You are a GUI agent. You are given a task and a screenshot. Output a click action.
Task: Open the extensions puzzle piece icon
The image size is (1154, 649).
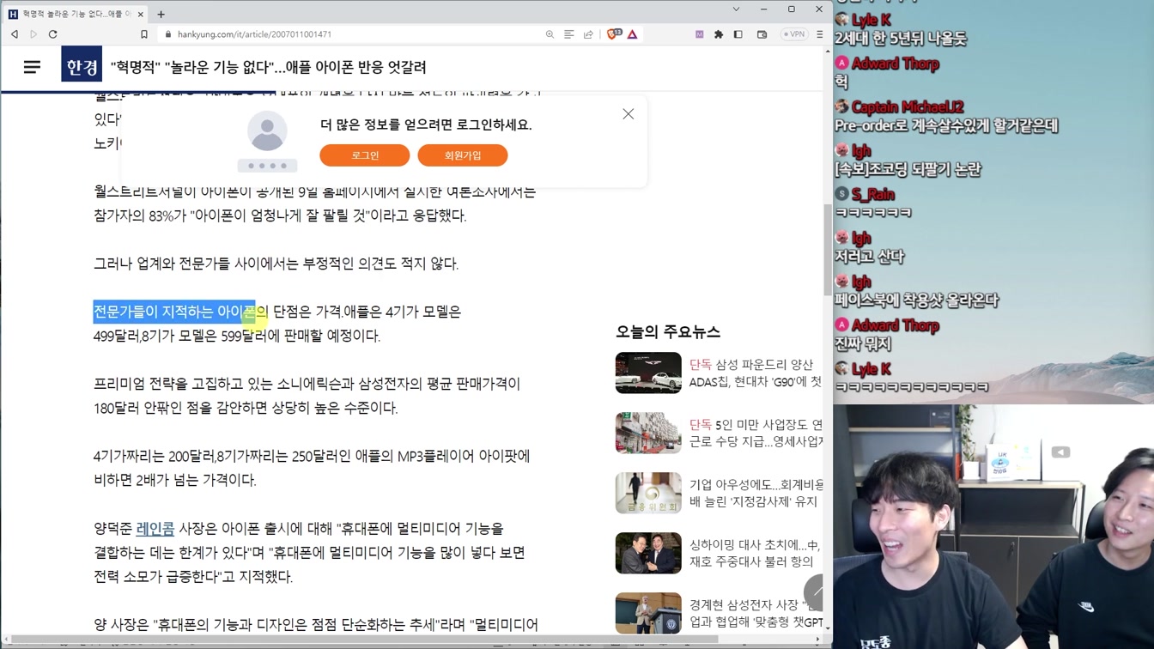pos(719,34)
